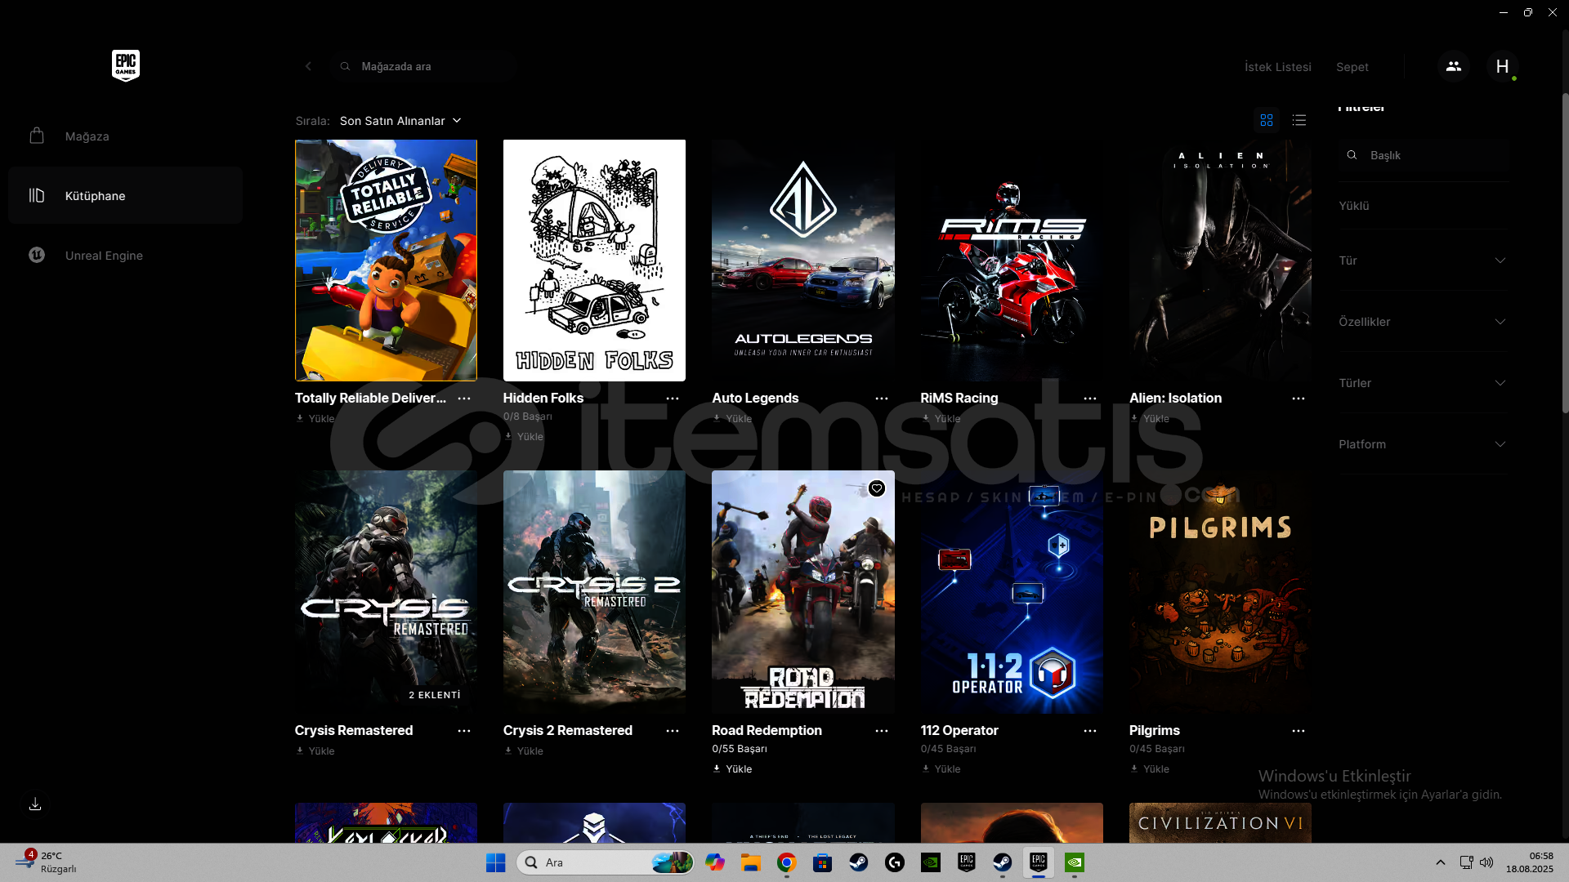Go back with the left arrow
The image size is (1569, 882).
[x=308, y=66]
